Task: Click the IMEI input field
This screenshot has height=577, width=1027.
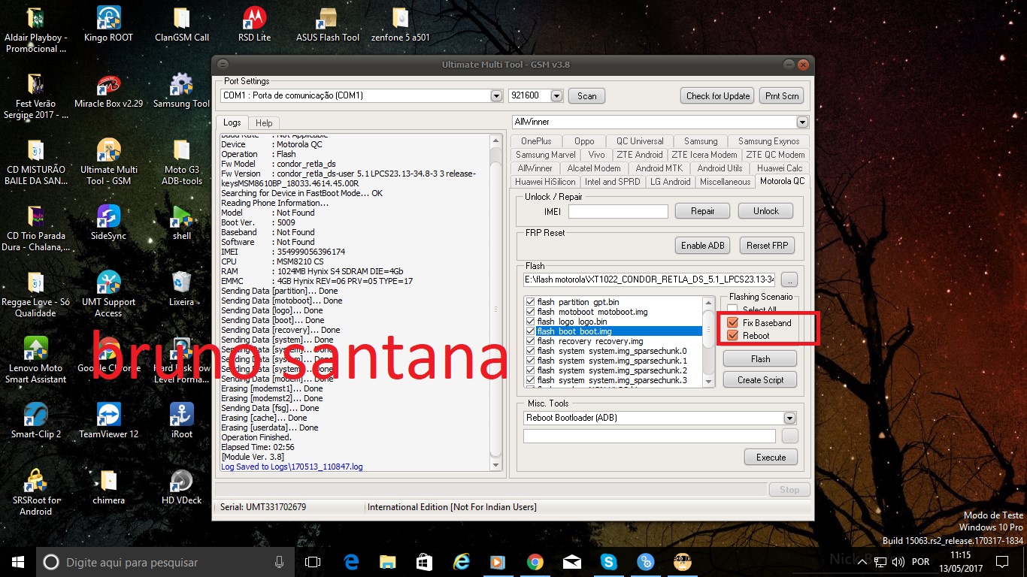Action: [x=618, y=212]
